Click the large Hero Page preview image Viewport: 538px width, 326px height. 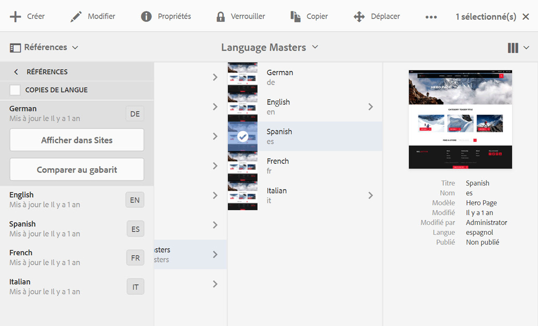[x=460, y=119]
